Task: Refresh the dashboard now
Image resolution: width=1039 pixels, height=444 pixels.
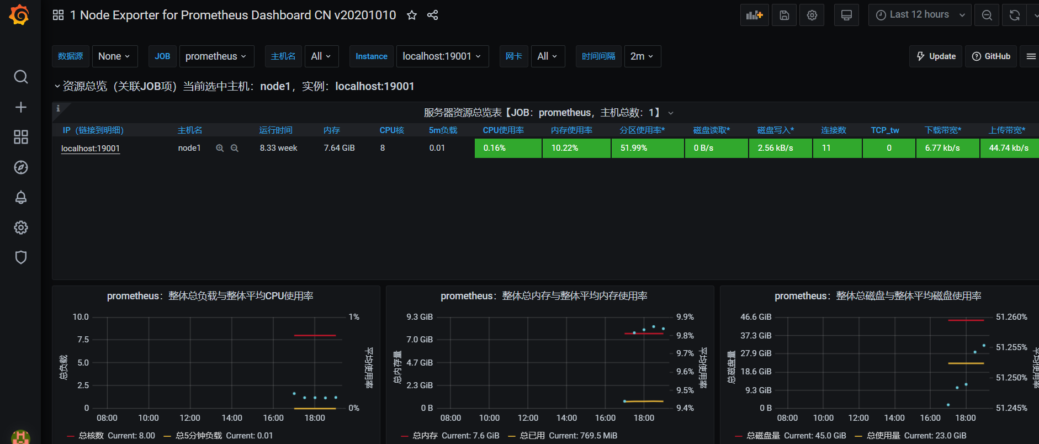Action: pyautogui.click(x=1014, y=15)
